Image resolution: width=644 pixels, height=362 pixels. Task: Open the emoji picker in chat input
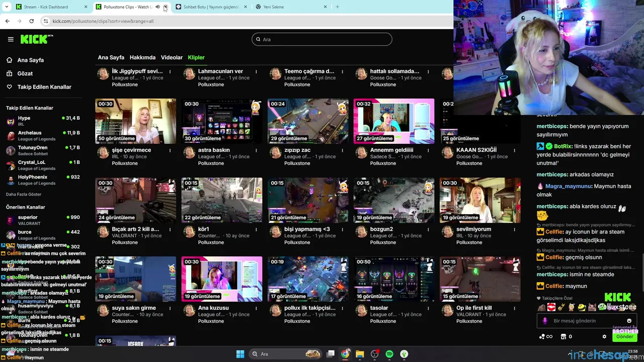point(629,321)
